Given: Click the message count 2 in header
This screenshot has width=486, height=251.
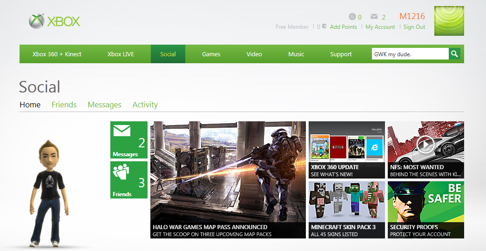Looking at the screenshot, I should pos(384,17).
